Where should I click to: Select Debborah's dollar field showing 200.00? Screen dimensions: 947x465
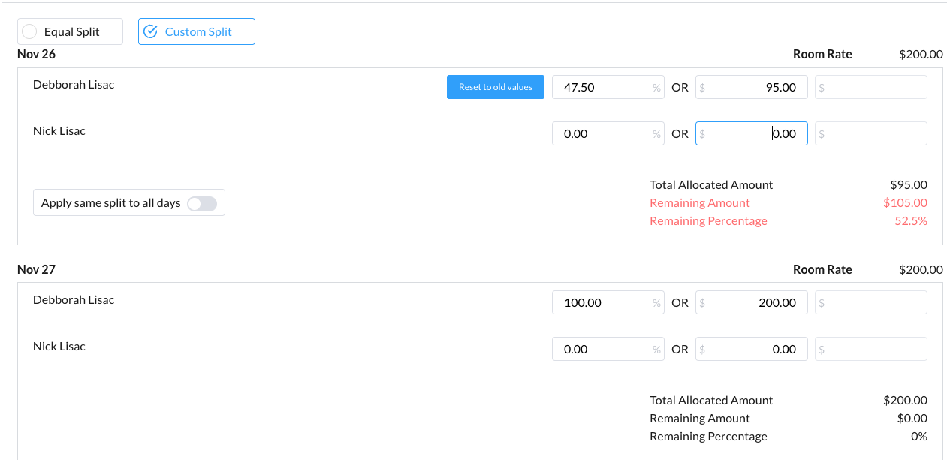click(751, 302)
